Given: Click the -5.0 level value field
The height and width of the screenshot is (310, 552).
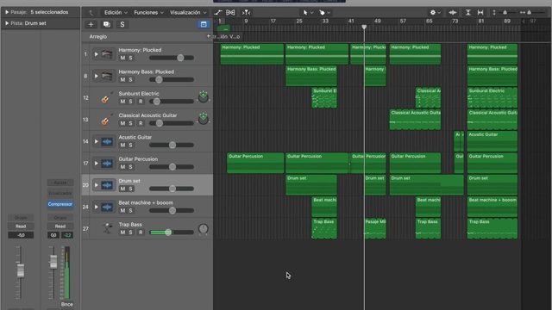Looking at the screenshot, I should click(x=21, y=235).
